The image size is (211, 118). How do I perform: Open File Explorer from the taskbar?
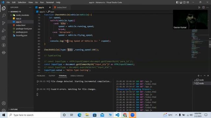[87, 115]
